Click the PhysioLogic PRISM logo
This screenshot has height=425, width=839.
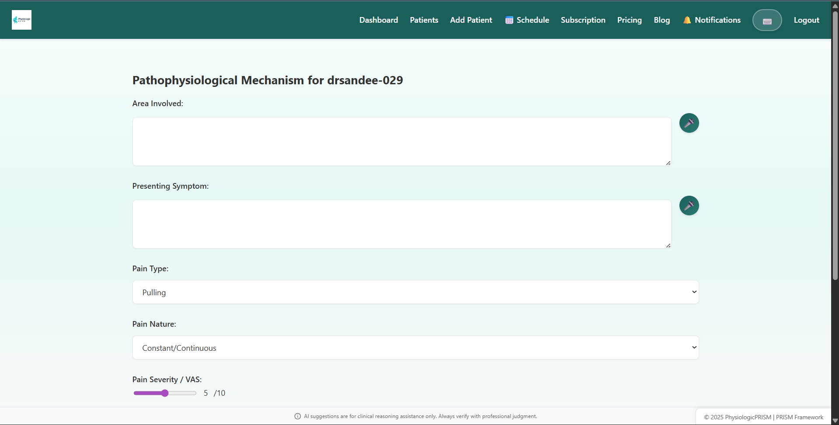click(x=21, y=20)
